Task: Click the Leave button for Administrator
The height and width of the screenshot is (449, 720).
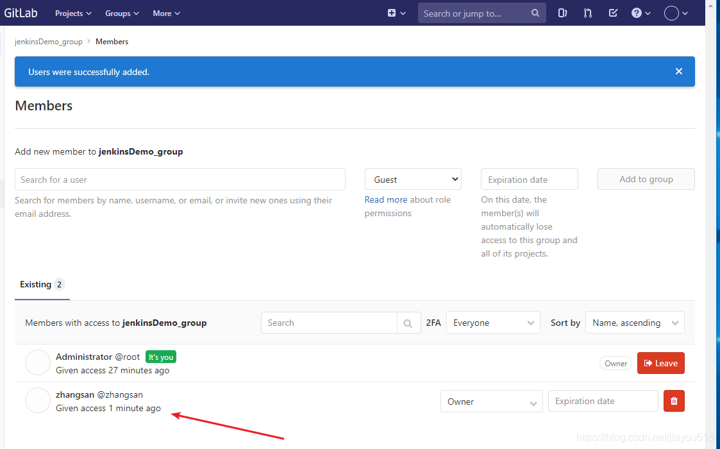Action: point(660,362)
